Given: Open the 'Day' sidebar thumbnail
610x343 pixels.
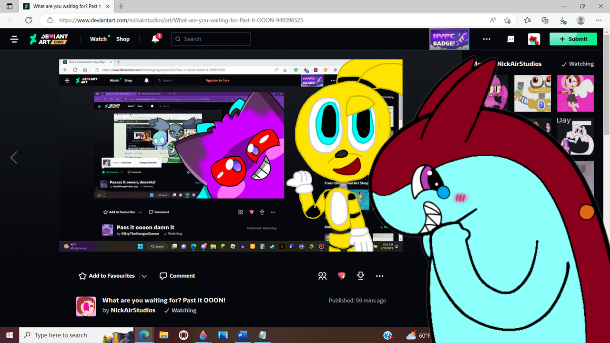Looking at the screenshot, I should click(576, 136).
